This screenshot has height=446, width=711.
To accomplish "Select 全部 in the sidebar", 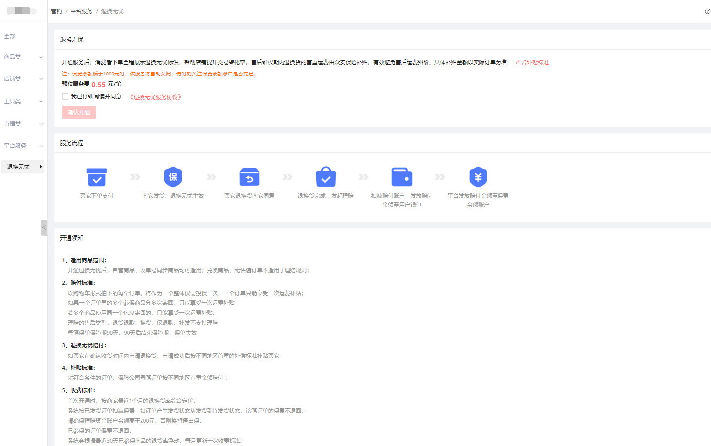I will (x=10, y=36).
